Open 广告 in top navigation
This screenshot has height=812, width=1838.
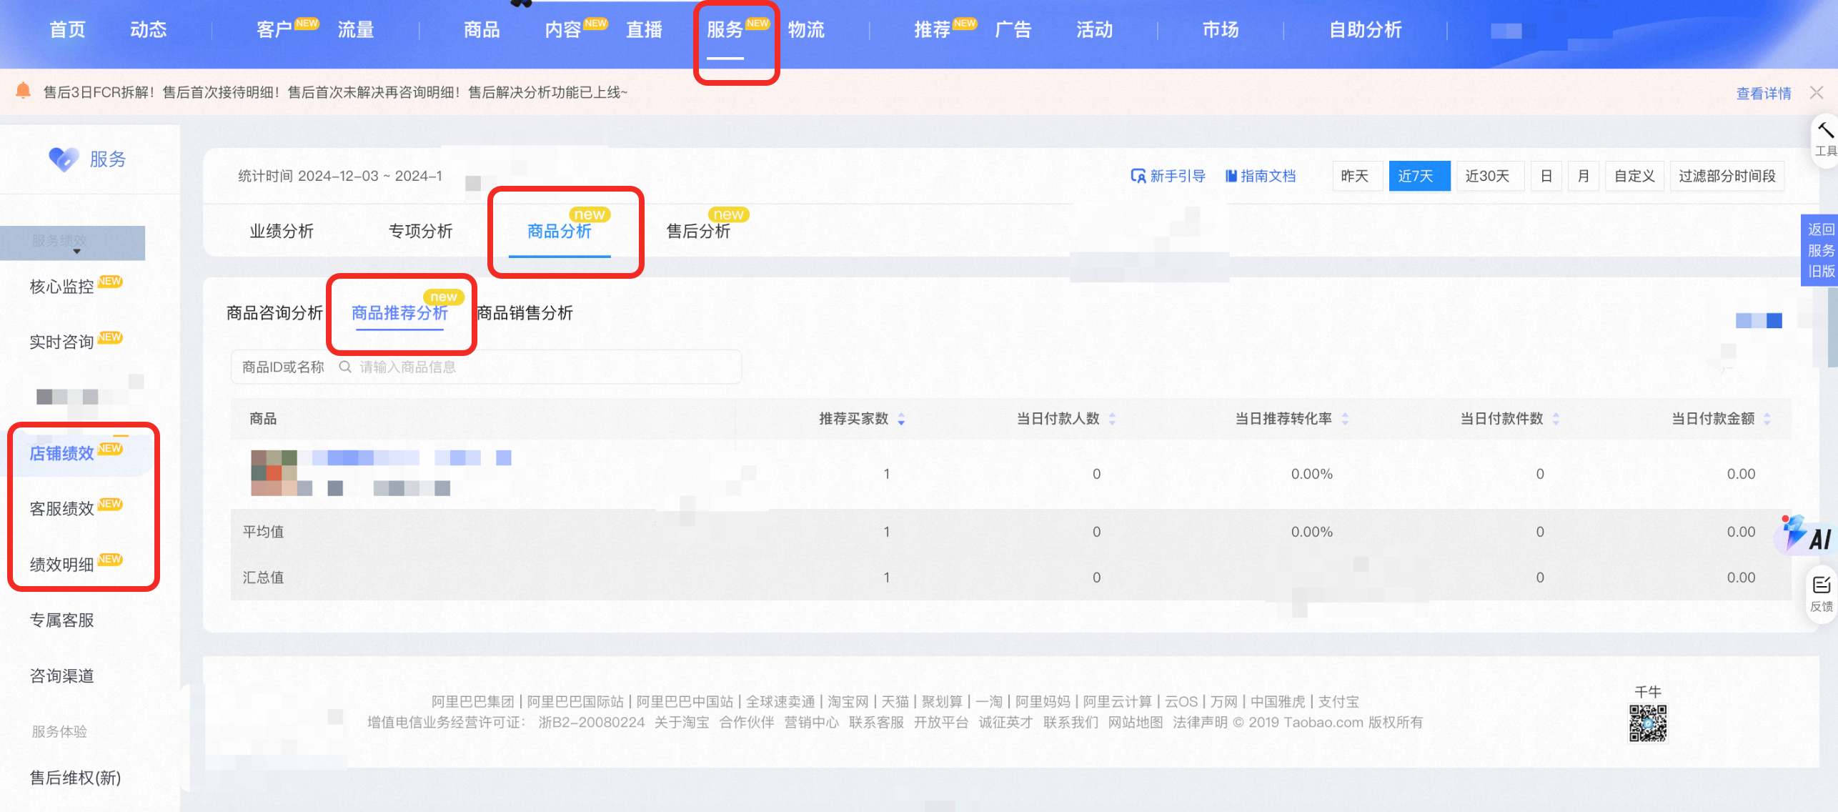pyautogui.click(x=1013, y=30)
